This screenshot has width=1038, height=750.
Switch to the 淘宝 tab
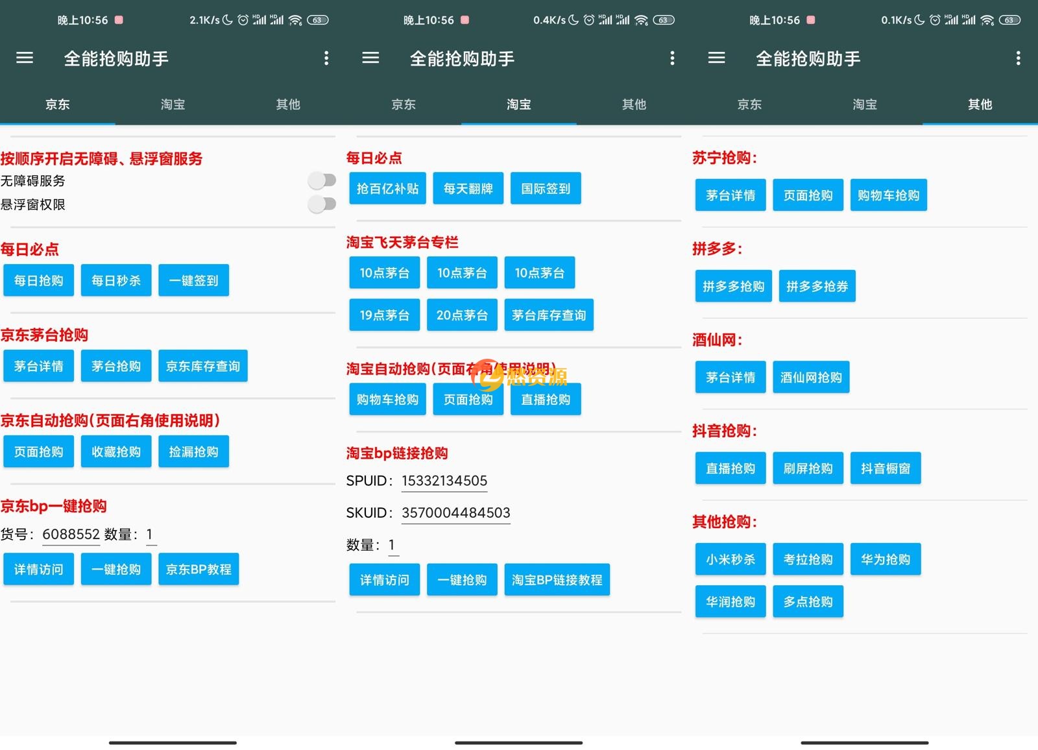point(173,104)
